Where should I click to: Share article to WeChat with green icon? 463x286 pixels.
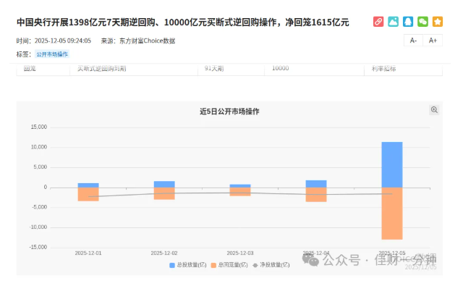422,22
